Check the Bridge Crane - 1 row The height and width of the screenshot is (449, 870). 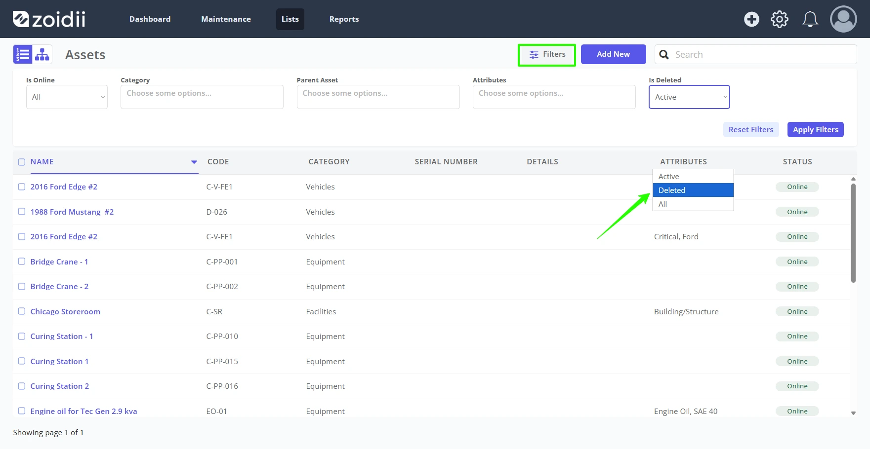tap(22, 262)
